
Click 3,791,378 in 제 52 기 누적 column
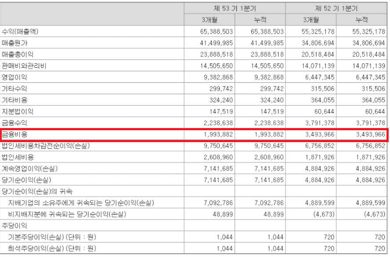370,123
